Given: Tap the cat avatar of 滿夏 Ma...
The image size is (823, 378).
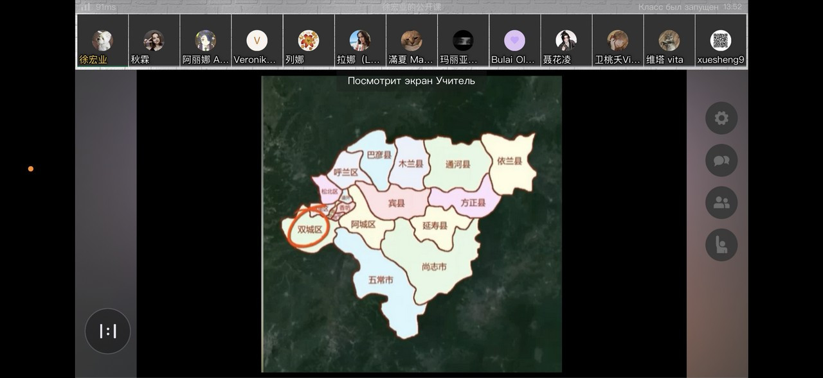Looking at the screenshot, I should click(411, 40).
